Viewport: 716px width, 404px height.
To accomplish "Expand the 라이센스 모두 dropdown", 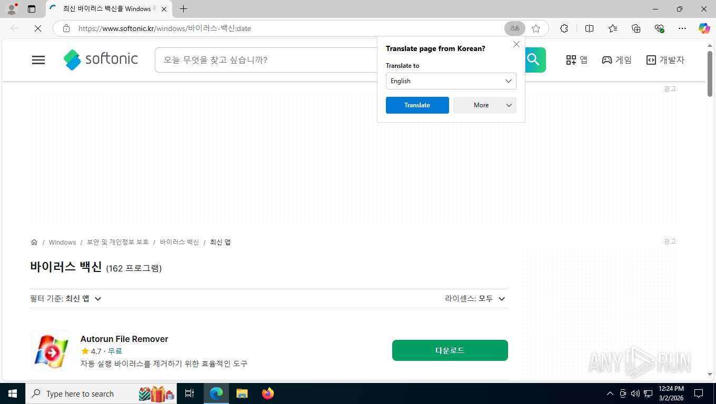I will click(x=475, y=298).
